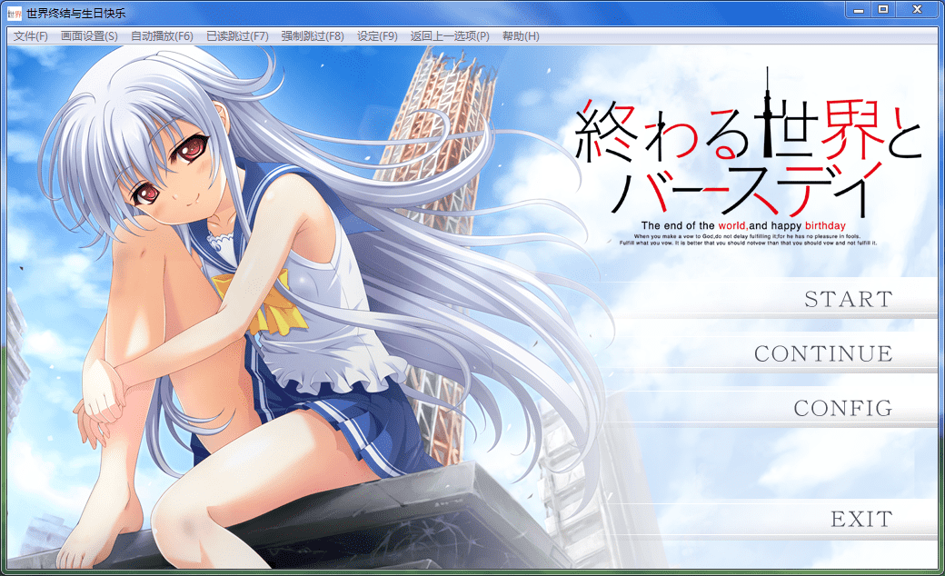This screenshot has height=576, width=945.
Task: Click the English subtitle under the logo
Action: tap(743, 225)
